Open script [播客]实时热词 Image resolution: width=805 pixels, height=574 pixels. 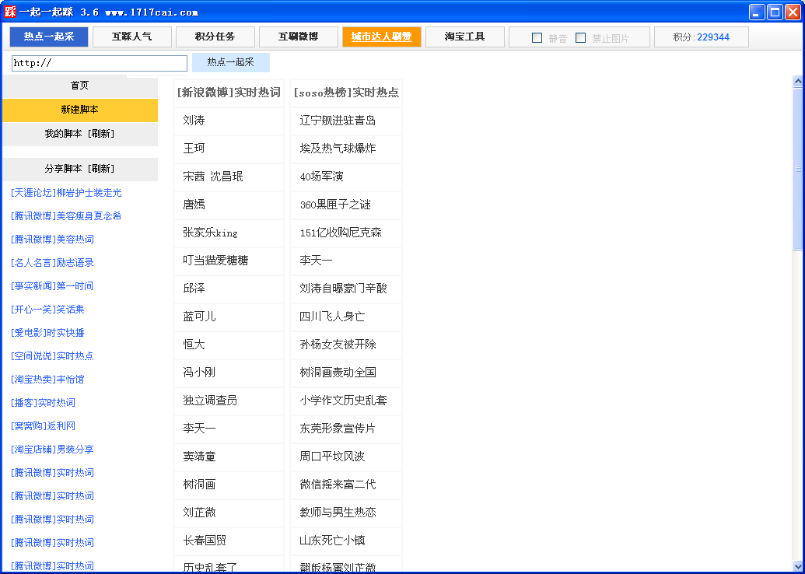coord(43,403)
